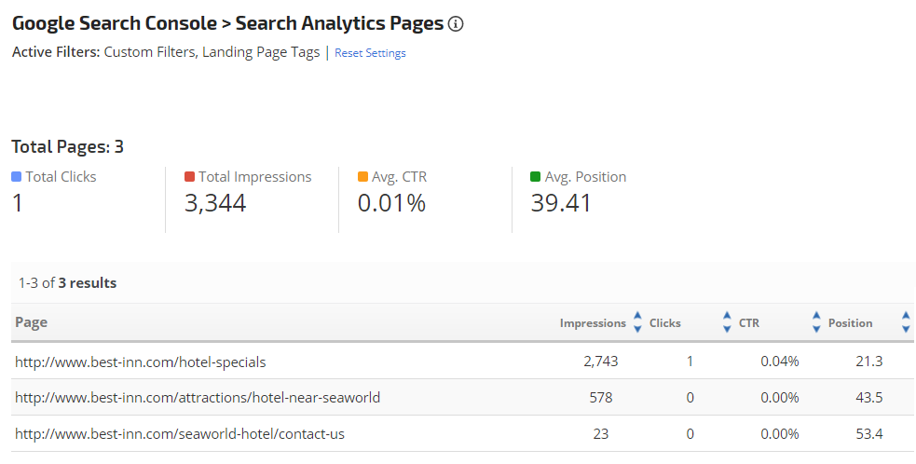Click the Reset Settings link

tap(370, 53)
